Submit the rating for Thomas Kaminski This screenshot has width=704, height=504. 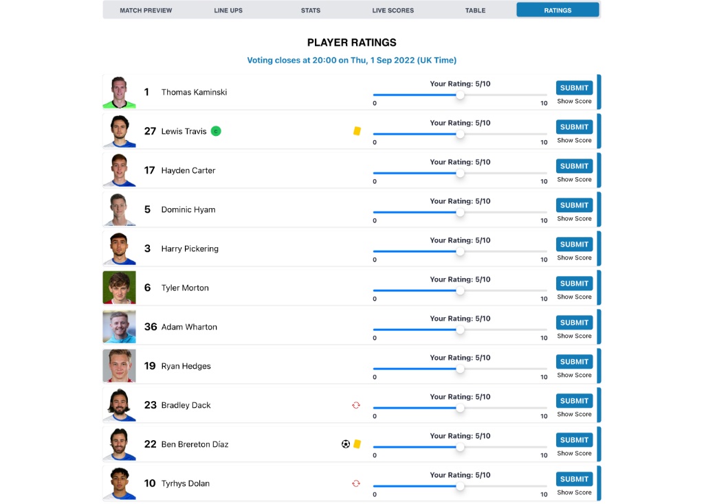click(574, 88)
